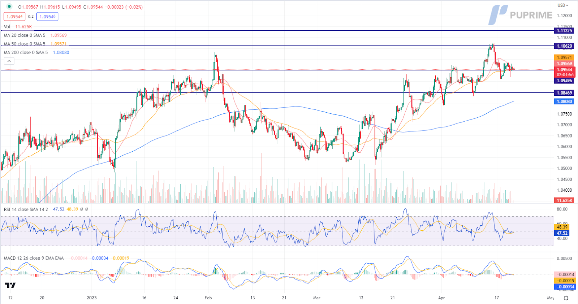Viewport: 578px width, 304px height.
Task: Click the 0.00500 MACD scale label
Action: [x=564, y=259]
